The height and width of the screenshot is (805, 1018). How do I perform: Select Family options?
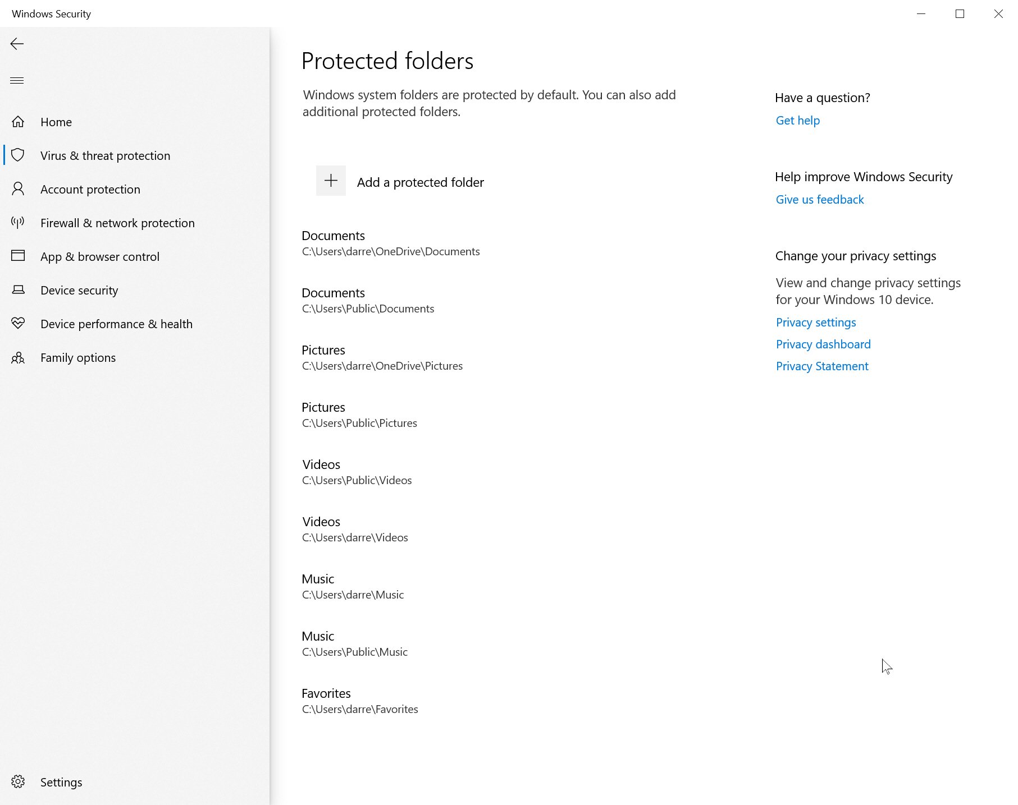[x=78, y=358]
